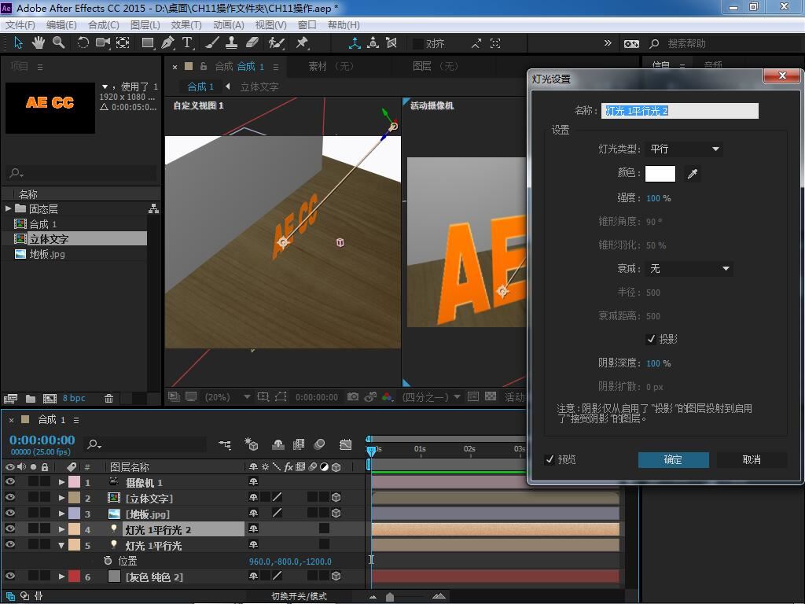Select the Puppet Pin tool
This screenshot has height=604, width=805.
tap(302, 43)
